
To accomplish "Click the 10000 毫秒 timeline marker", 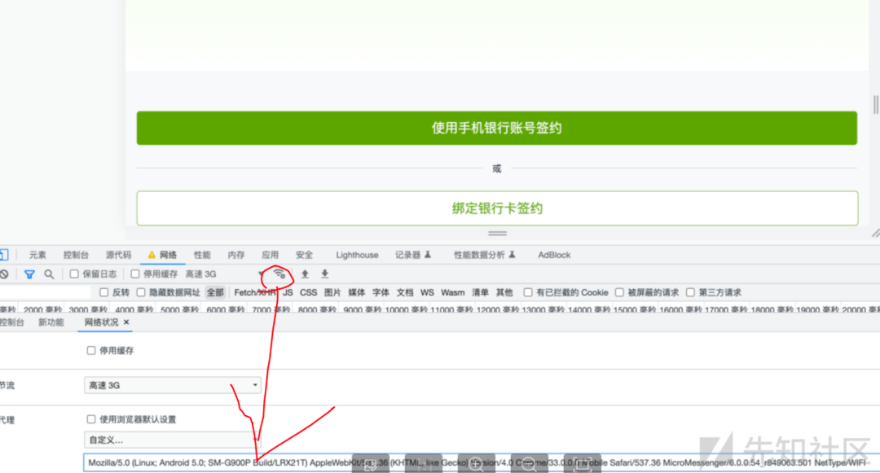I will click(405, 309).
